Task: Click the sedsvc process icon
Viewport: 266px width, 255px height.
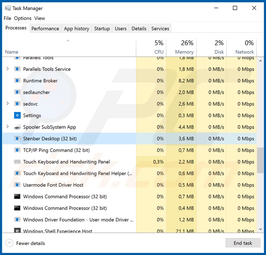Action: click(x=17, y=104)
